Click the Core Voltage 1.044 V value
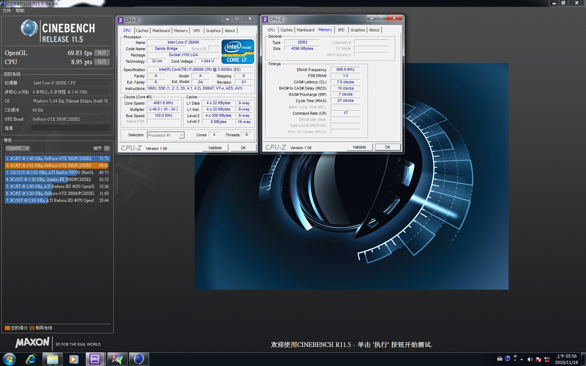Image resolution: width=586 pixels, height=366 pixels. point(207,61)
